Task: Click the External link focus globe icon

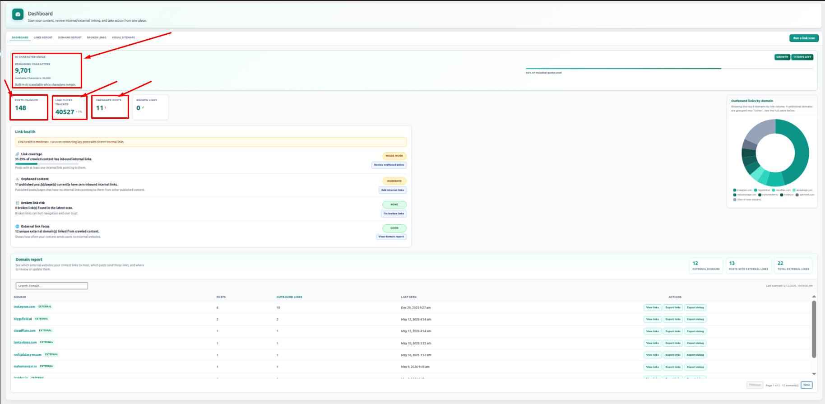Action: pos(17,227)
